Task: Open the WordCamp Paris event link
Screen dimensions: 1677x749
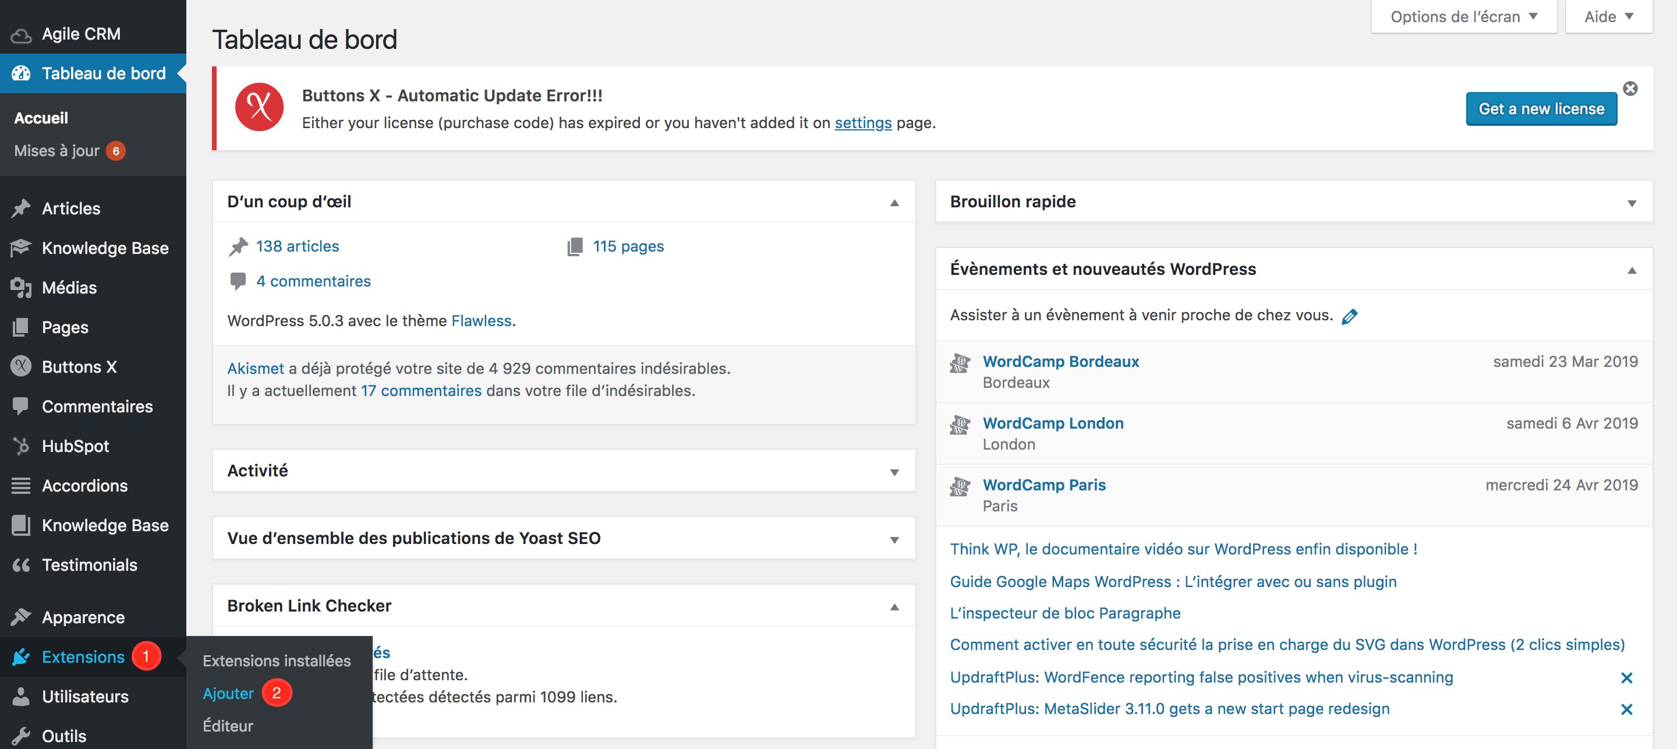Action: tap(1044, 485)
